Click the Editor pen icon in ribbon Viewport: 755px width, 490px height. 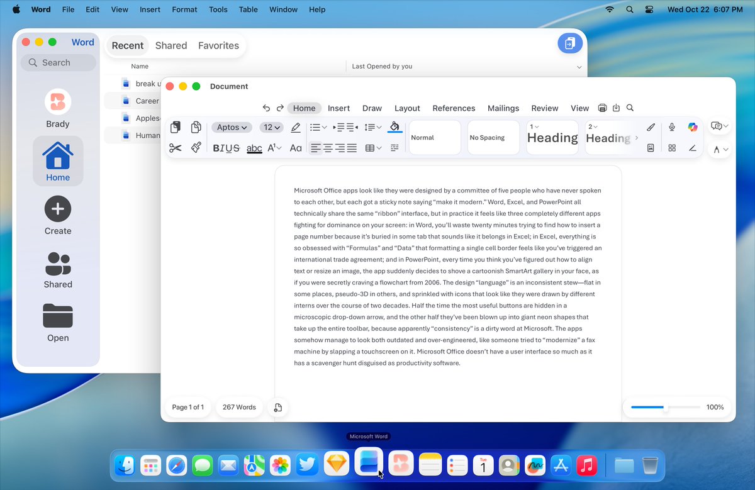tap(651, 127)
